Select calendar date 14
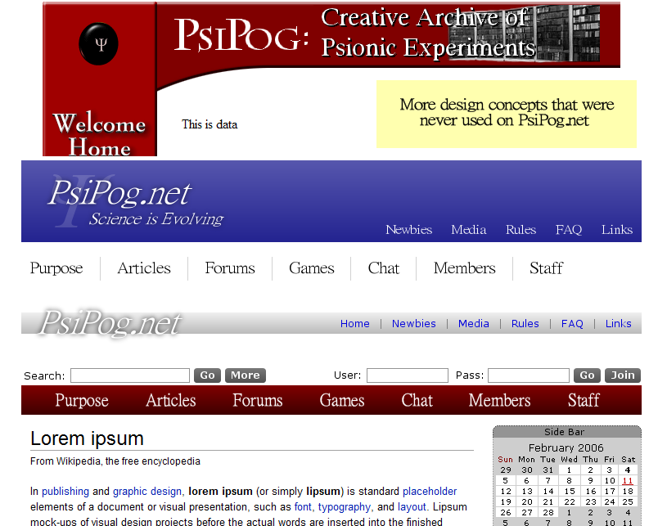 pyautogui.click(x=548, y=492)
